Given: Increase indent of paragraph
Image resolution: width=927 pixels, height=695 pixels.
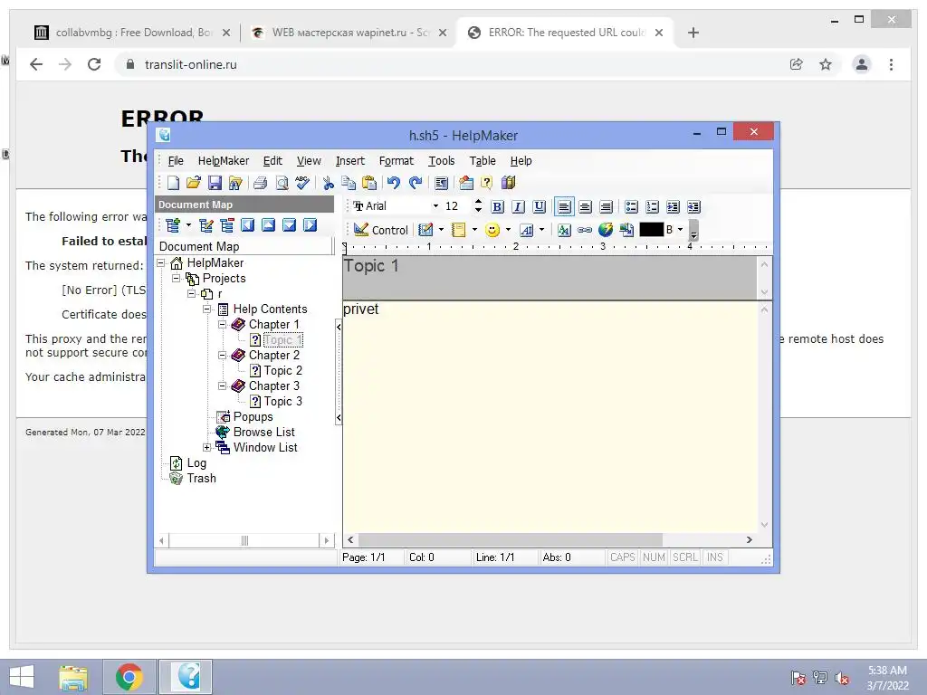Looking at the screenshot, I should point(673,207).
